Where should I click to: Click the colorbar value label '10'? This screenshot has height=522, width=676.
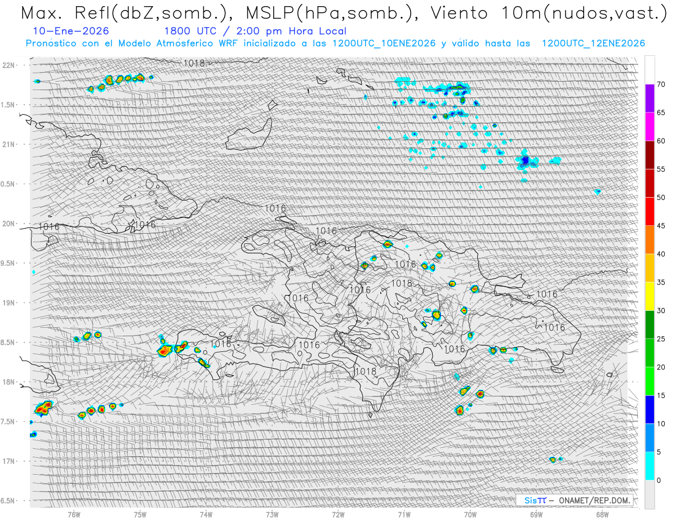point(661,424)
